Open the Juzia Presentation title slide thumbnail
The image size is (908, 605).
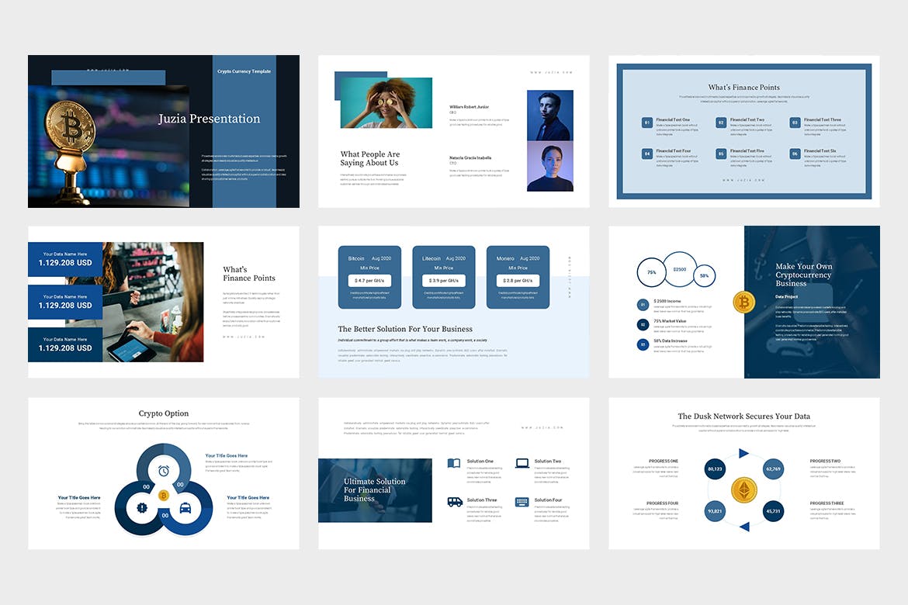(164, 131)
